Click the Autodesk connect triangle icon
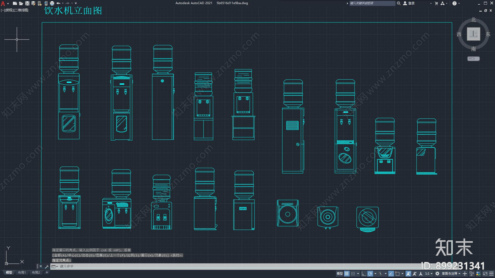The width and height of the screenshot is (495, 278). 443,3
